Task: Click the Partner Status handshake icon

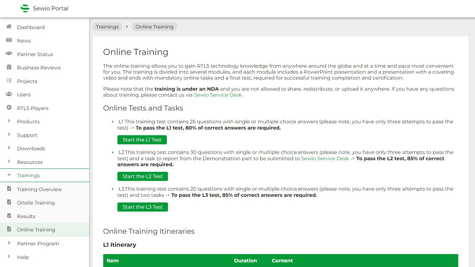Action: point(9,54)
